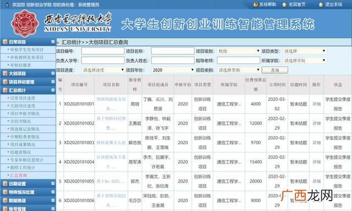Open 审核结题表 in sidebar
This screenshot has width=352, height=211.
(x=21, y=65)
